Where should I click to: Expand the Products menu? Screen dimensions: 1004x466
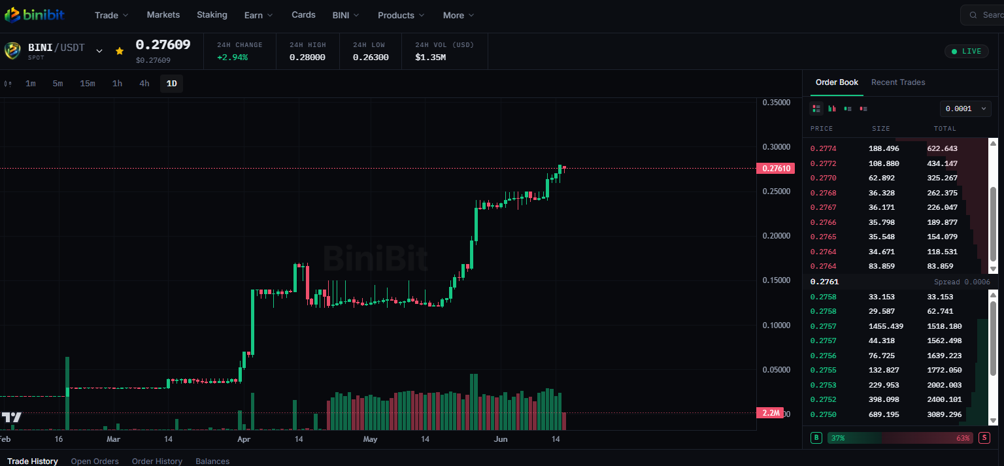click(401, 15)
